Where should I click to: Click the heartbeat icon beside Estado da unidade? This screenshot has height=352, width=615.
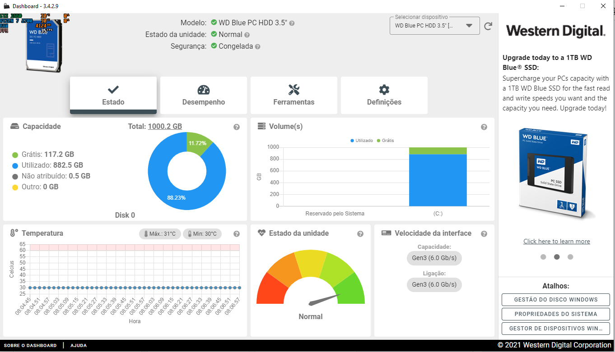click(261, 233)
